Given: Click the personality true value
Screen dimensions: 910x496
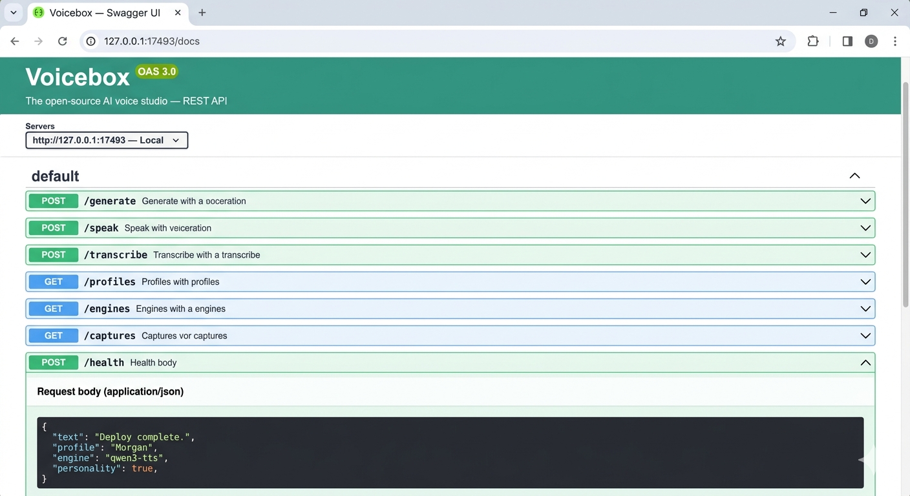Looking at the screenshot, I should point(142,468).
